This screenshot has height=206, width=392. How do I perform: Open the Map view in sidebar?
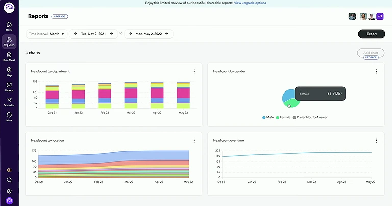click(9, 72)
